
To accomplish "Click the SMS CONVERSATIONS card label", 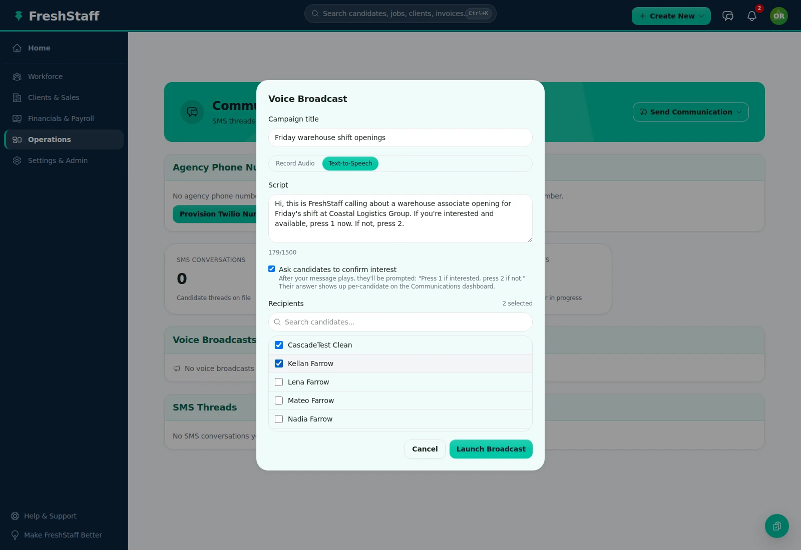I will click(x=211, y=260).
